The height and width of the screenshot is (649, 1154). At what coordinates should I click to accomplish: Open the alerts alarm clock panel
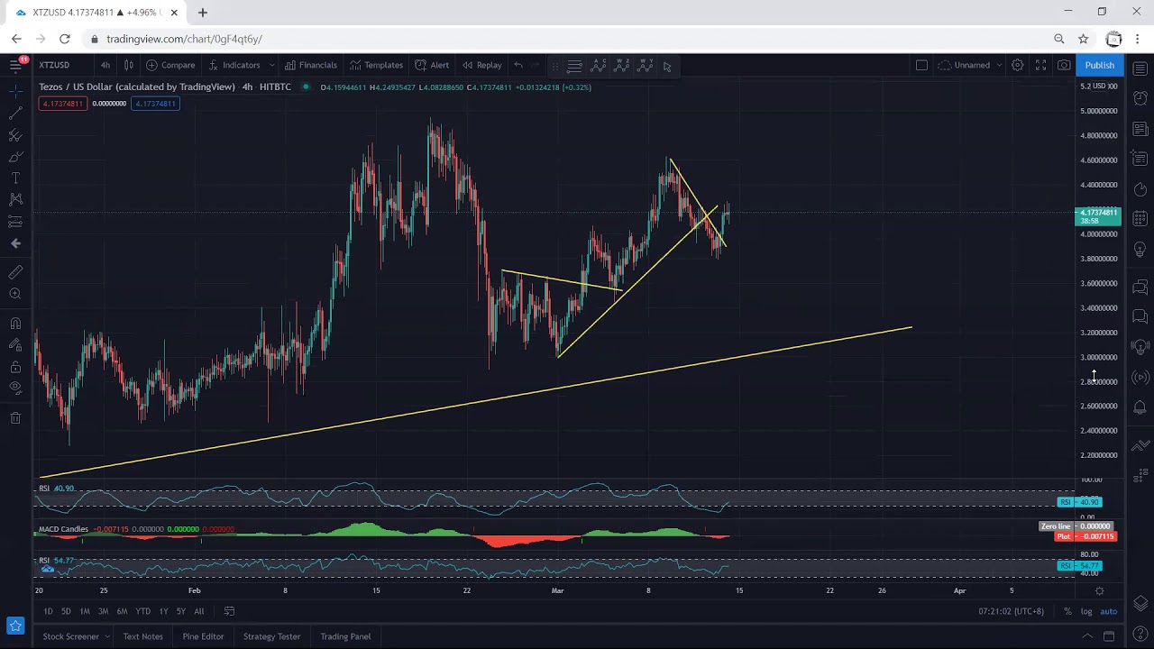[x=1140, y=97]
